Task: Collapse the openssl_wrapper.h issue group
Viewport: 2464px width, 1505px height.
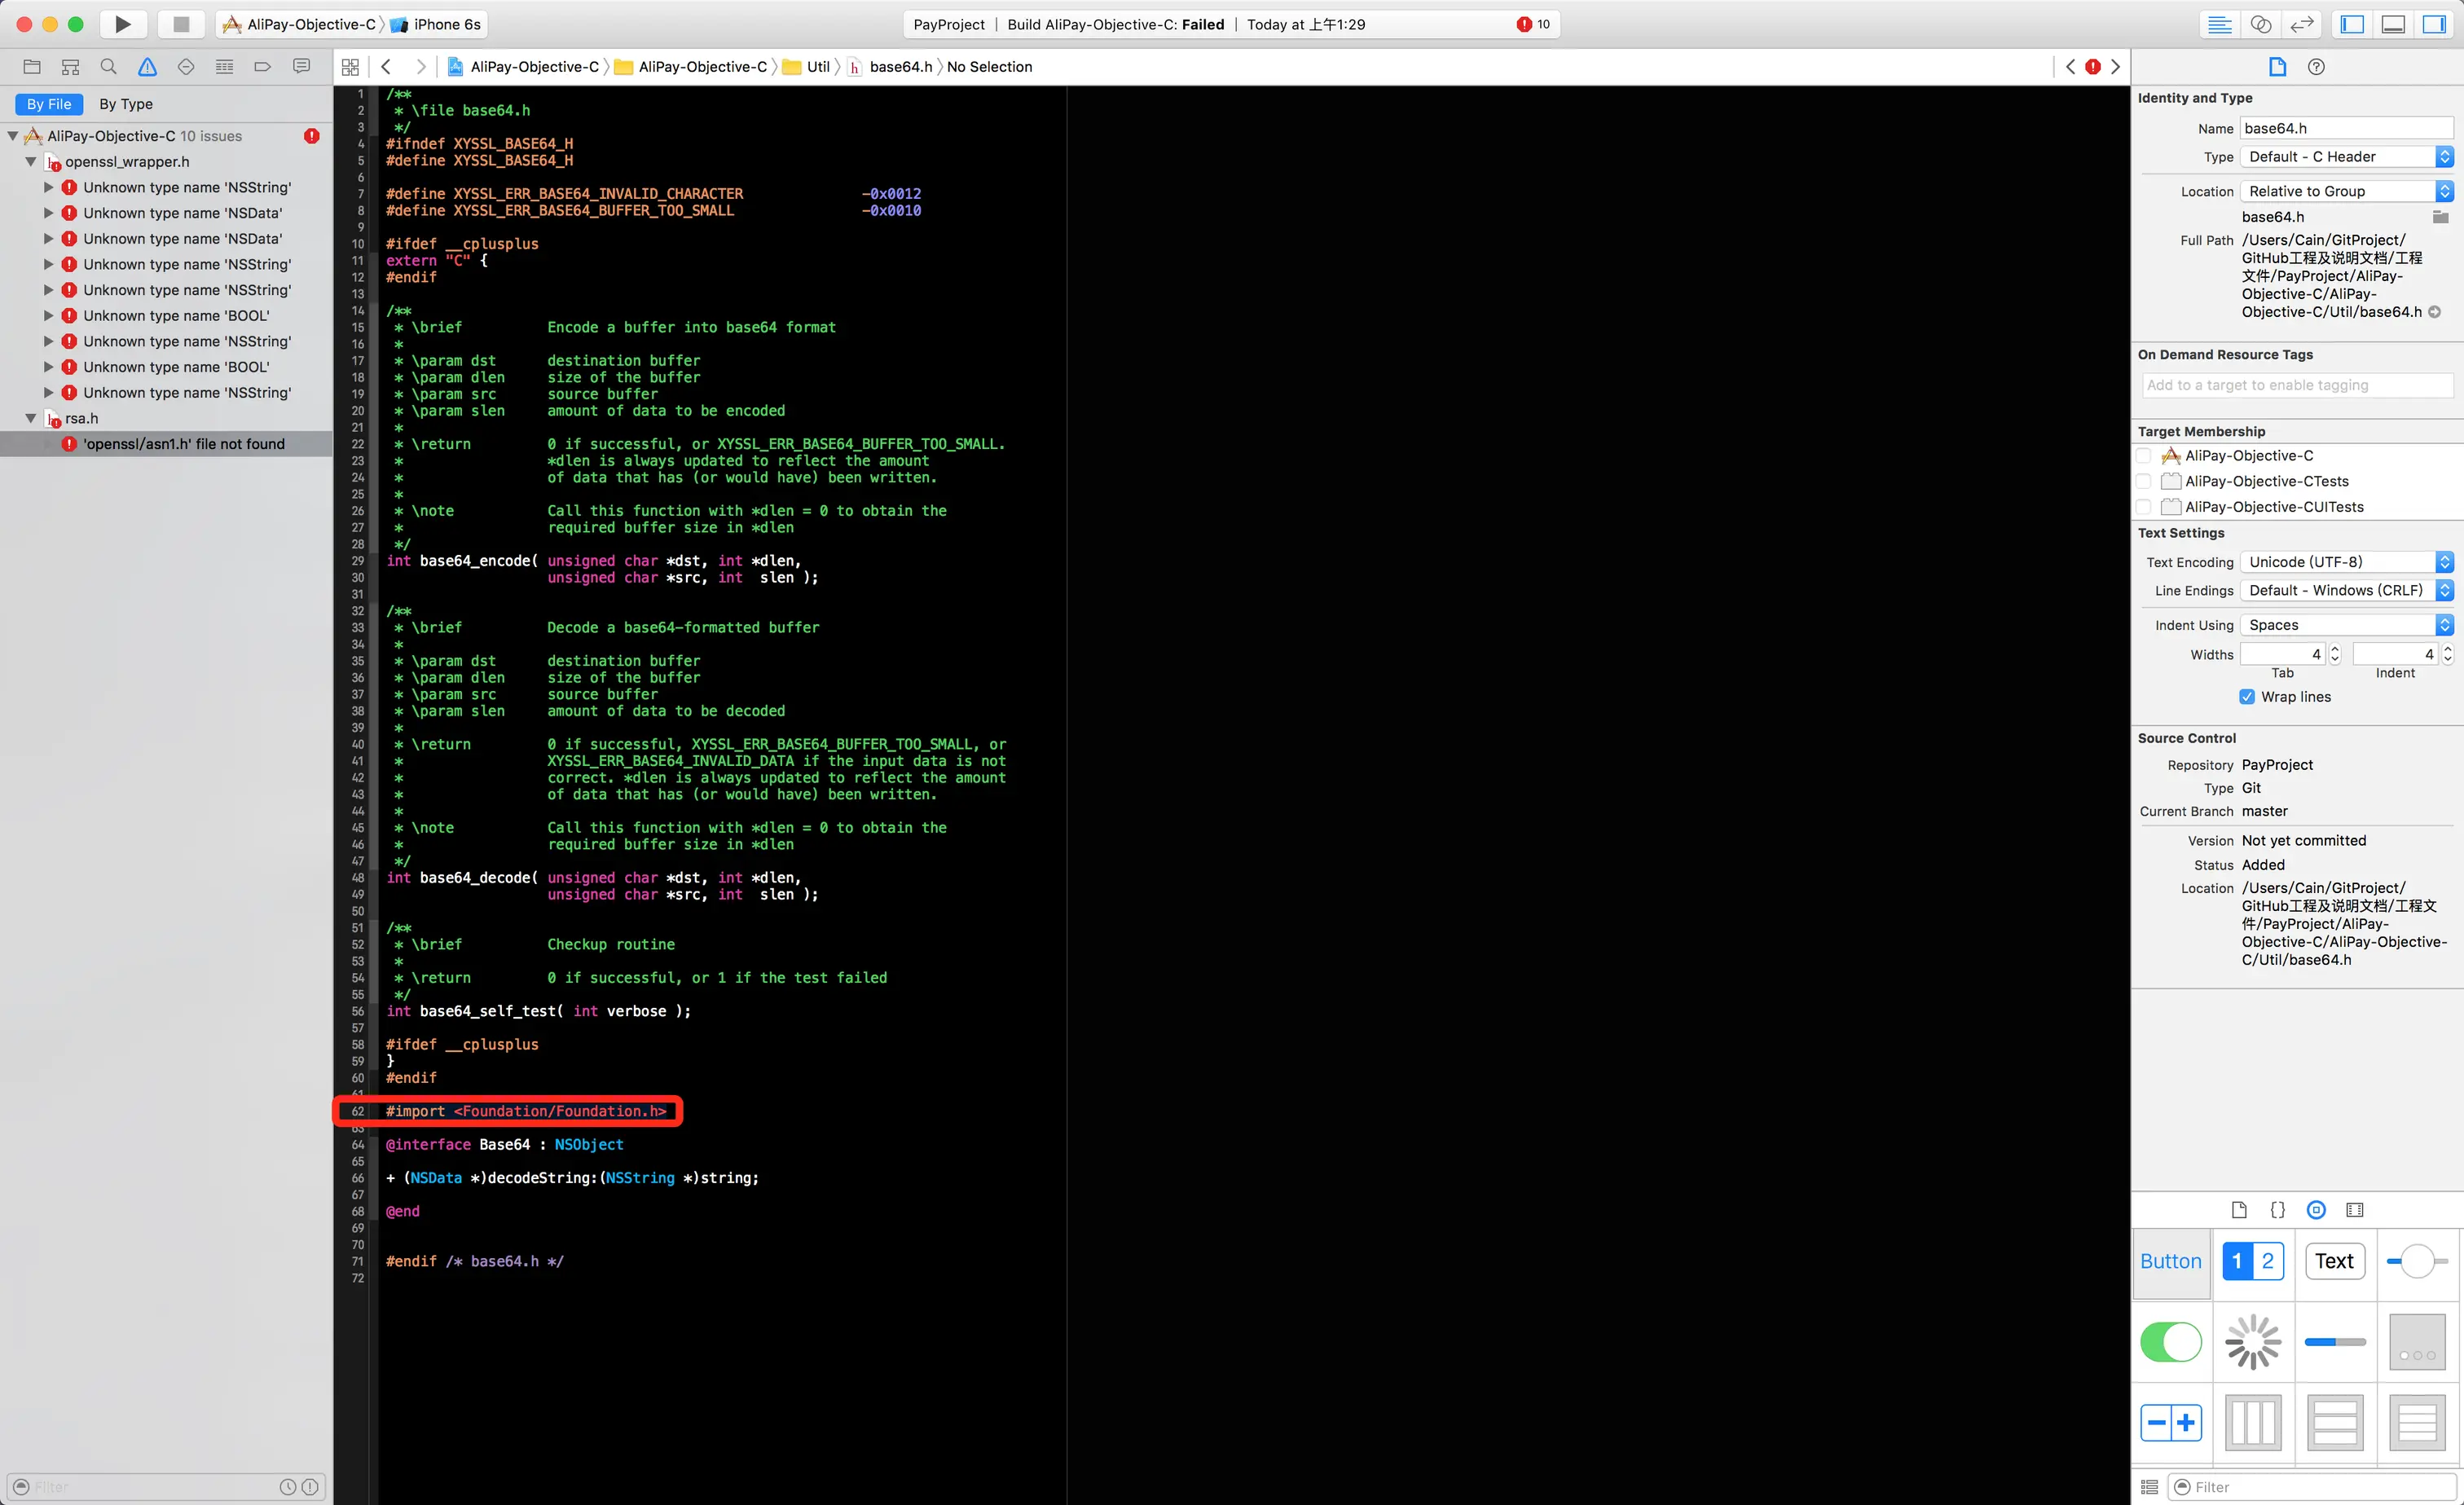Action: pos(31,162)
